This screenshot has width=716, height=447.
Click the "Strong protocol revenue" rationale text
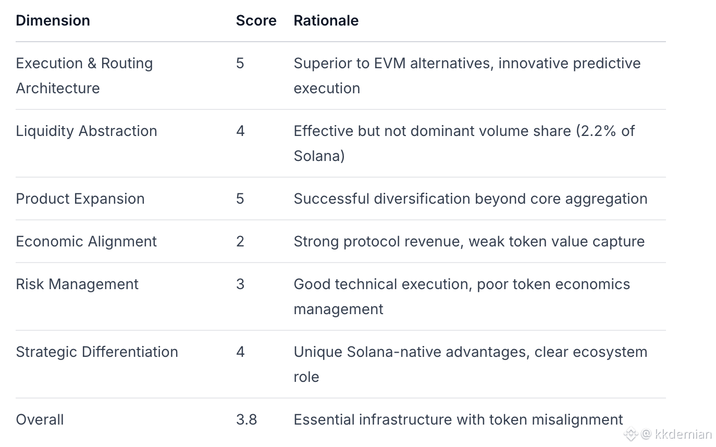(469, 241)
